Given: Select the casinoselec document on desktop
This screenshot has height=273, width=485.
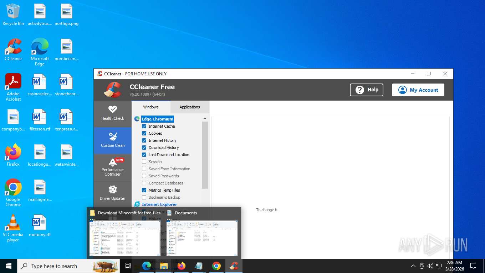Looking at the screenshot, I should [40, 85].
